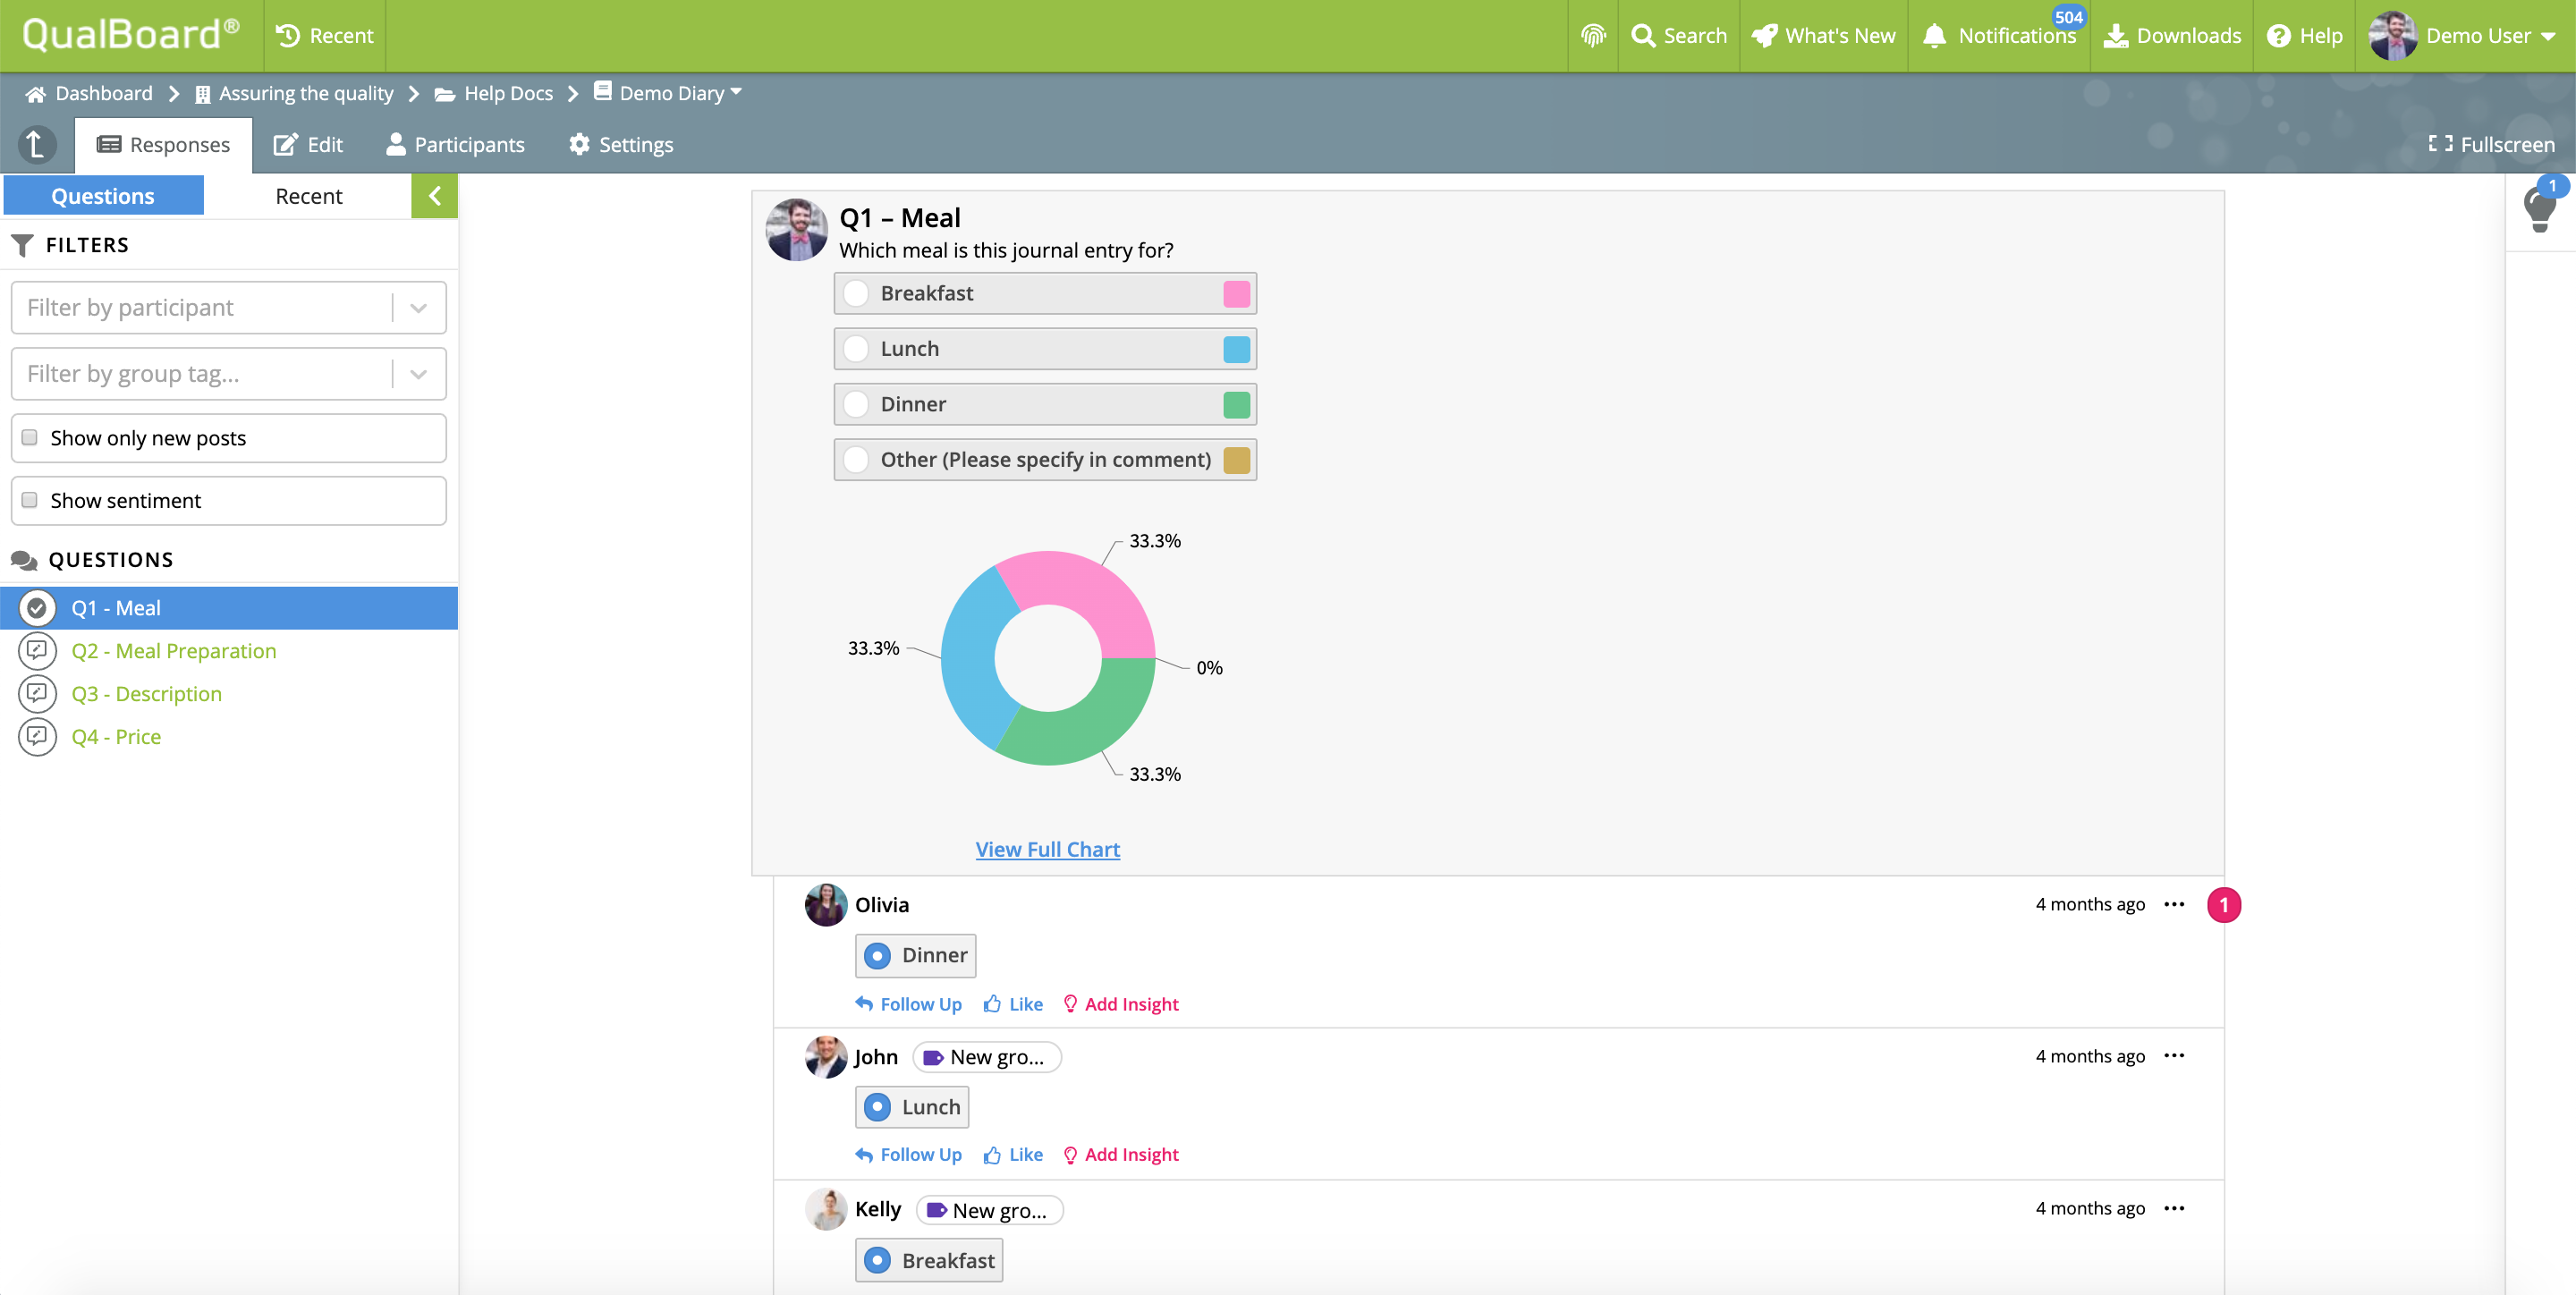Click the red badge showing 1 on Olivia's post
Viewport: 2576px width, 1295px height.
point(2223,905)
